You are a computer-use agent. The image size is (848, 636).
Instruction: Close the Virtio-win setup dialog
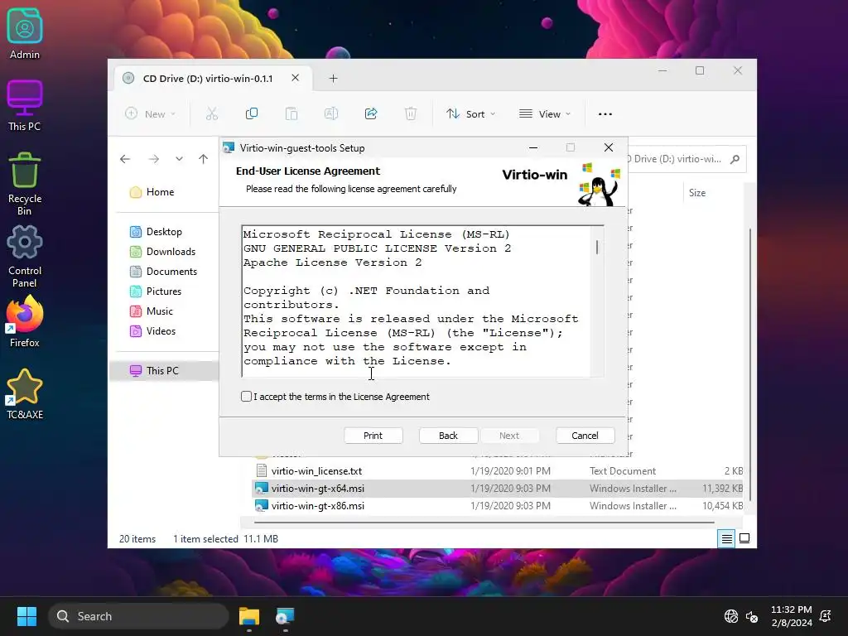click(x=609, y=147)
